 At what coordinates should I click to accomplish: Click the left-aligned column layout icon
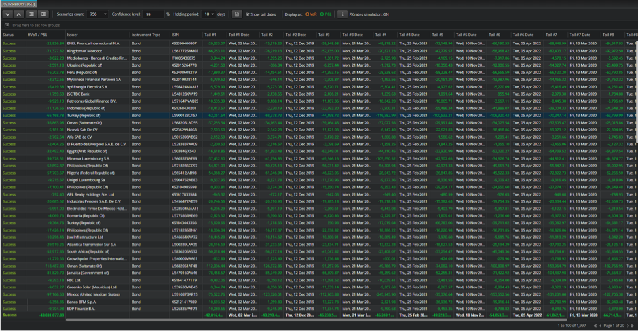tap(31, 14)
